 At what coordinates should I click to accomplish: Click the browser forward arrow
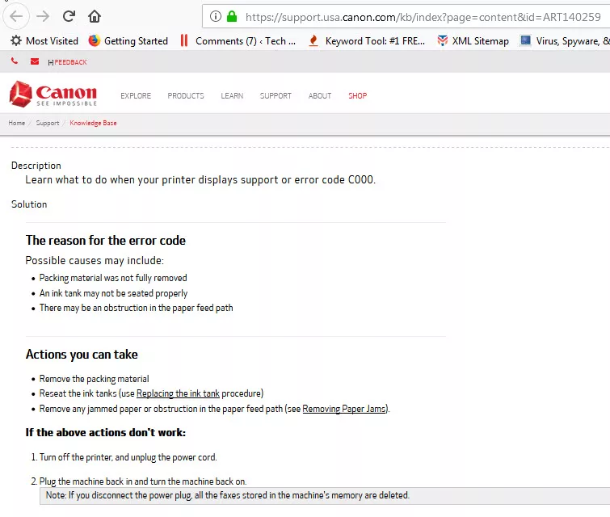point(43,16)
